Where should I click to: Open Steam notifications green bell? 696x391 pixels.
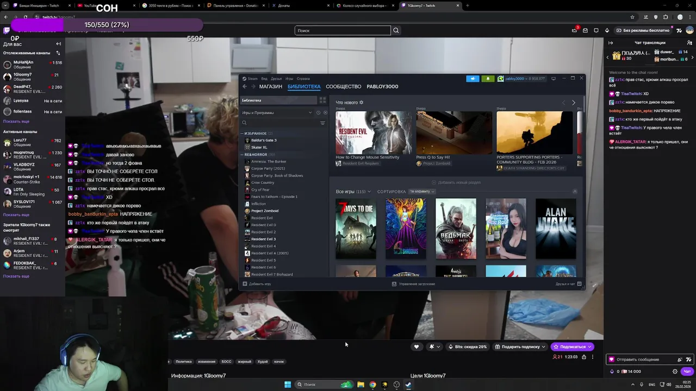click(x=488, y=79)
